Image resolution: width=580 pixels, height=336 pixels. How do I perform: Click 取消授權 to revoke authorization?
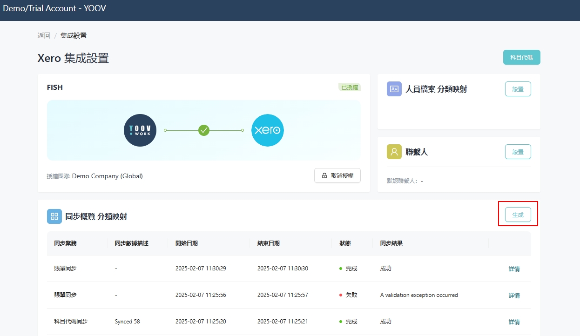(x=337, y=176)
